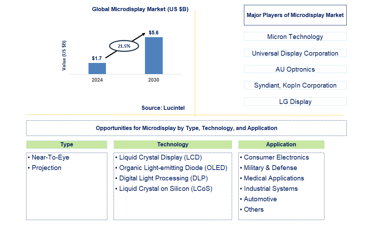Click the Opportunities for Microdisplay banner

pyautogui.click(x=185, y=128)
